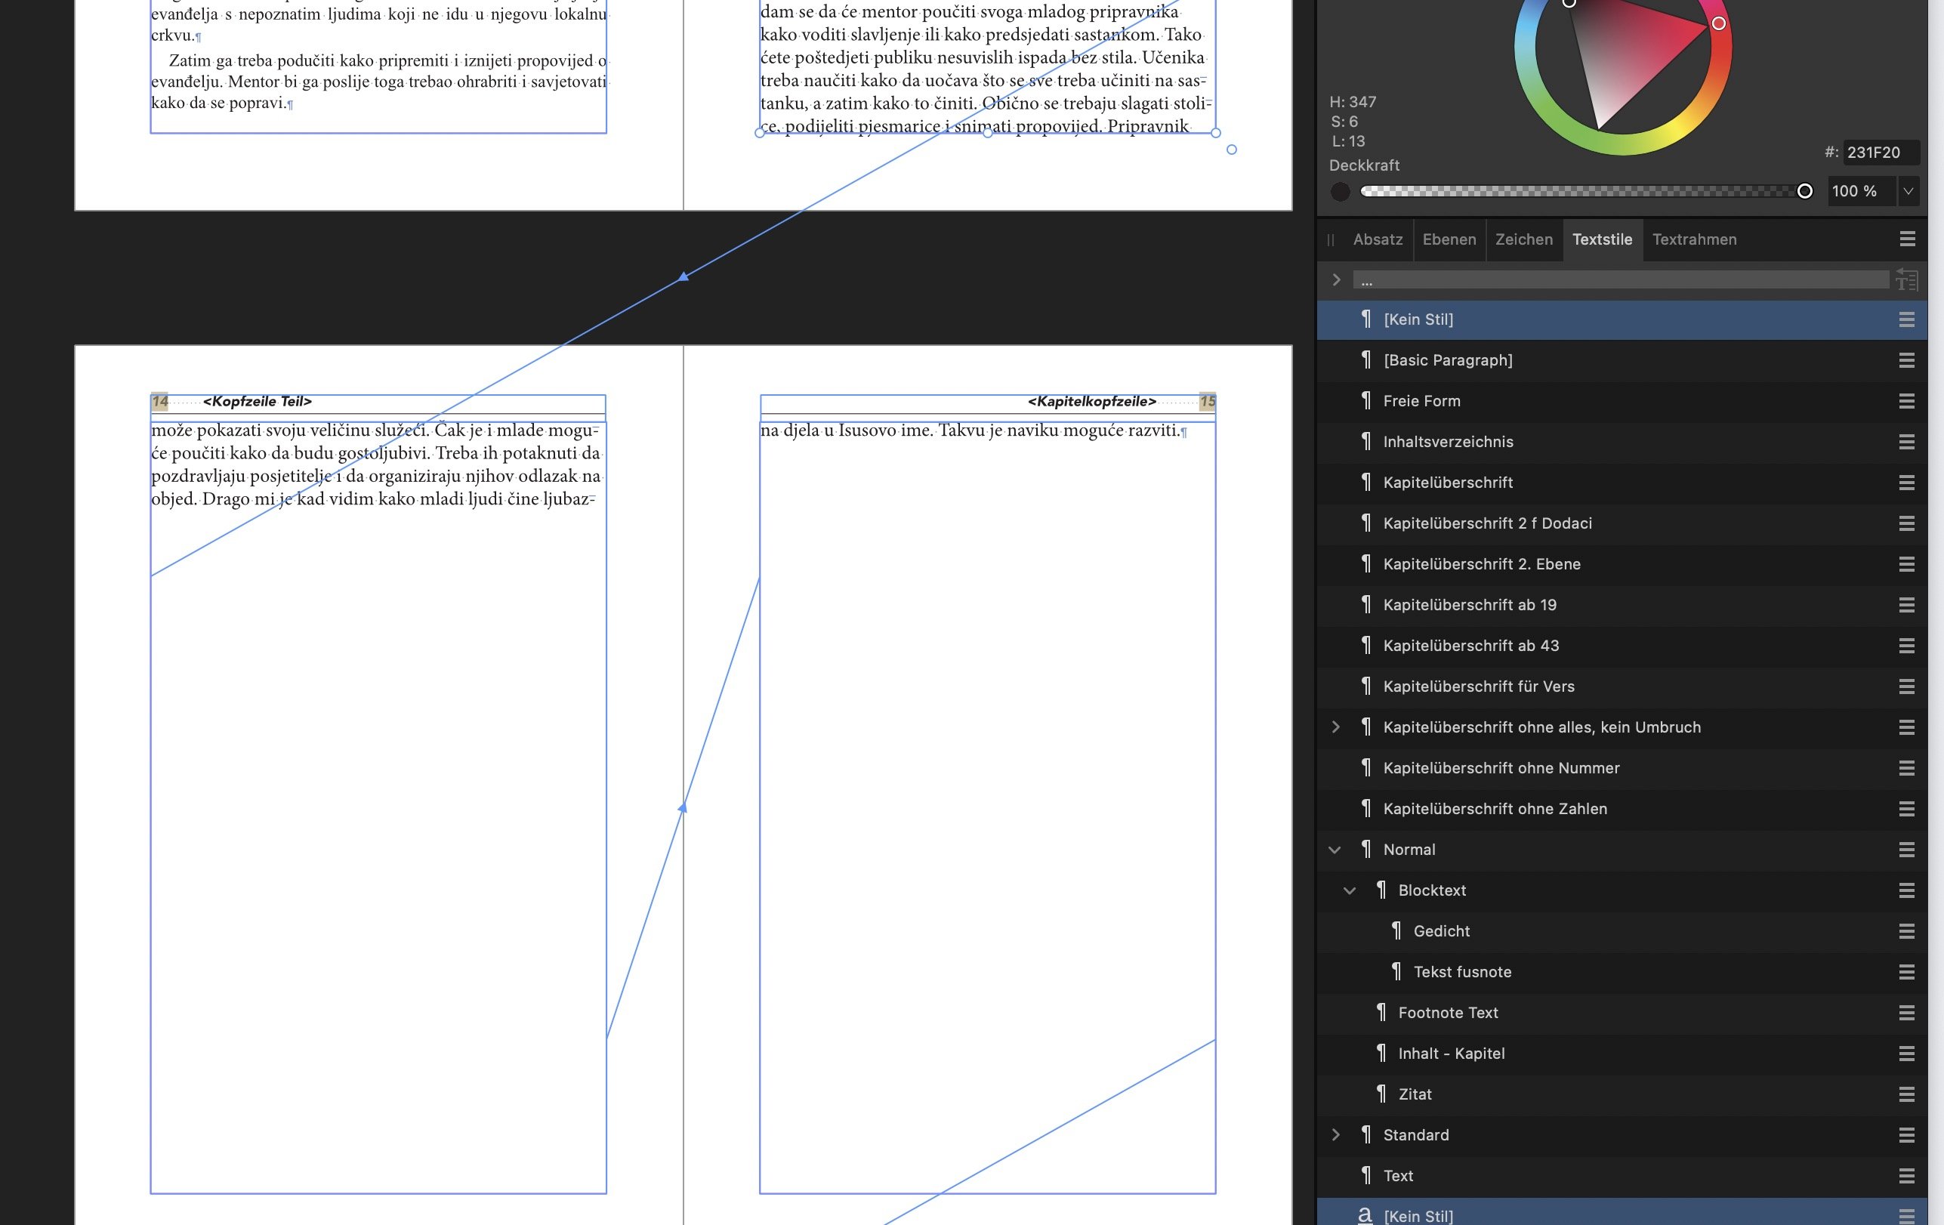This screenshot has width=1944, height=1225.
Task: Click the hex color input field showing 231F20
Action: click(x=1881, y=152)
